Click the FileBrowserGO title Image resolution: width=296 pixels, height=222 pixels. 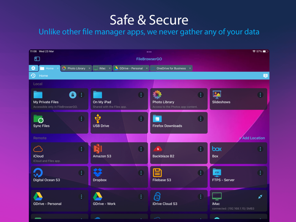pyautogui.click(x=149, y=59)
